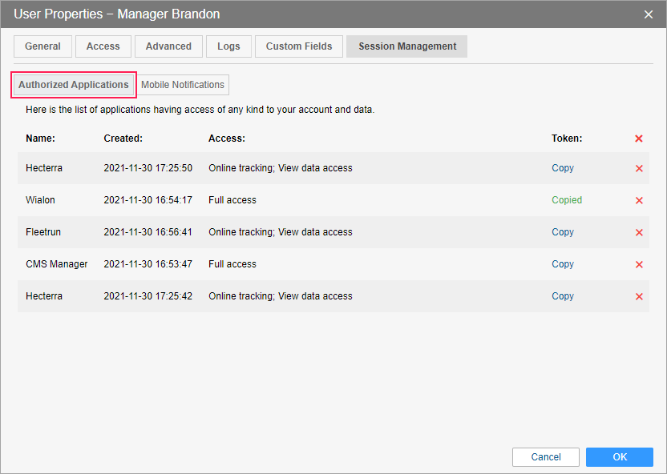Delete all tokens using the header red X
This screenshot has width=667, height=474.
pos(639,139)
